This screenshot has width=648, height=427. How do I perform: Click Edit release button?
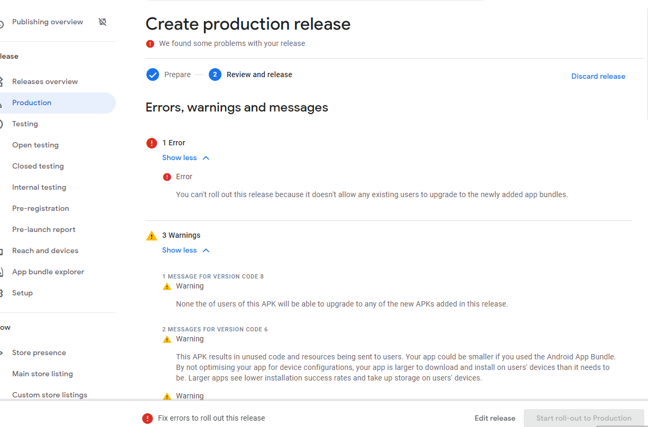click(495, 418)
